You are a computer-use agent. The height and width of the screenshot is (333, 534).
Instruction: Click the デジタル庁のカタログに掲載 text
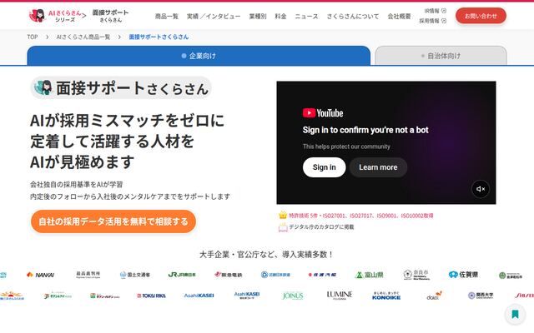tap(321, 227)
